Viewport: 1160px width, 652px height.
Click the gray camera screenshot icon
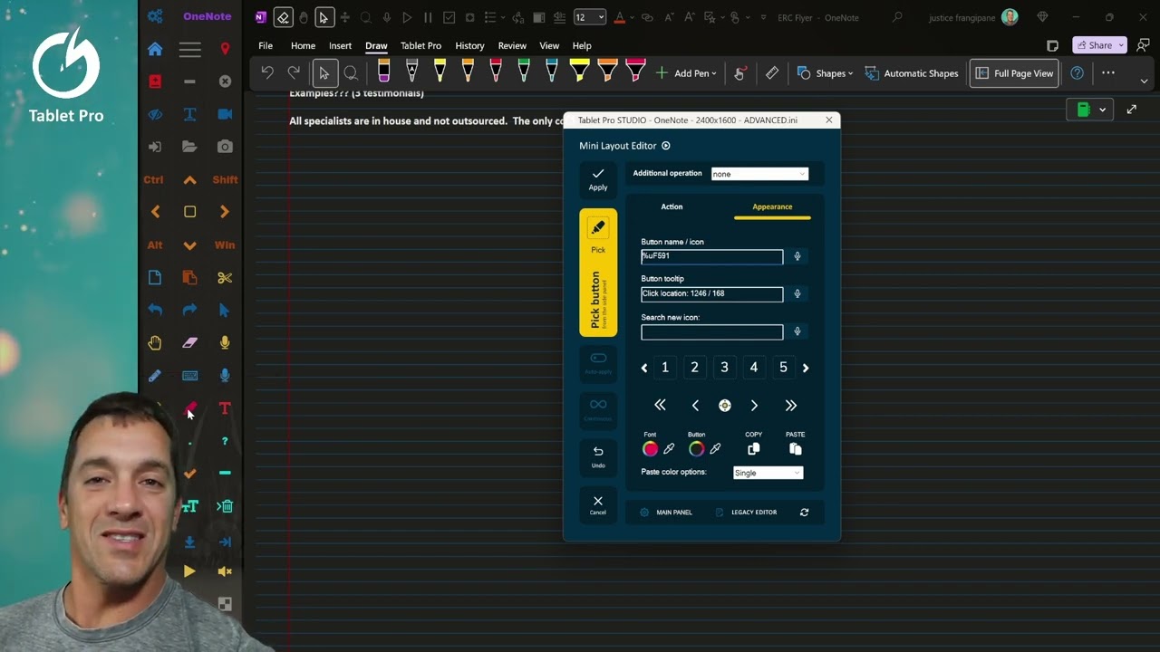(225, 147)
